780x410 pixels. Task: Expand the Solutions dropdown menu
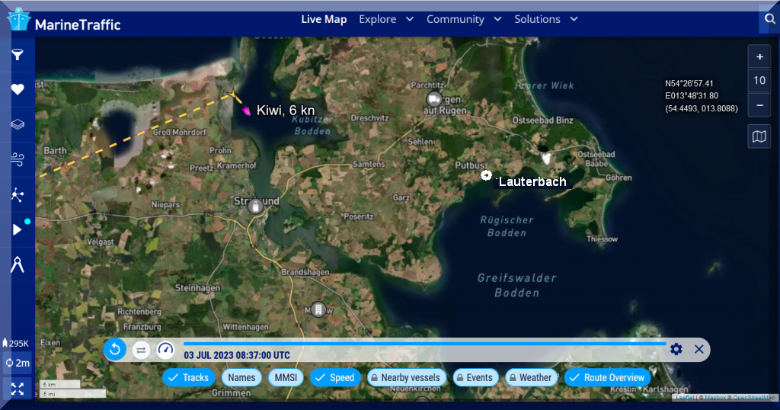click(545, 19)
